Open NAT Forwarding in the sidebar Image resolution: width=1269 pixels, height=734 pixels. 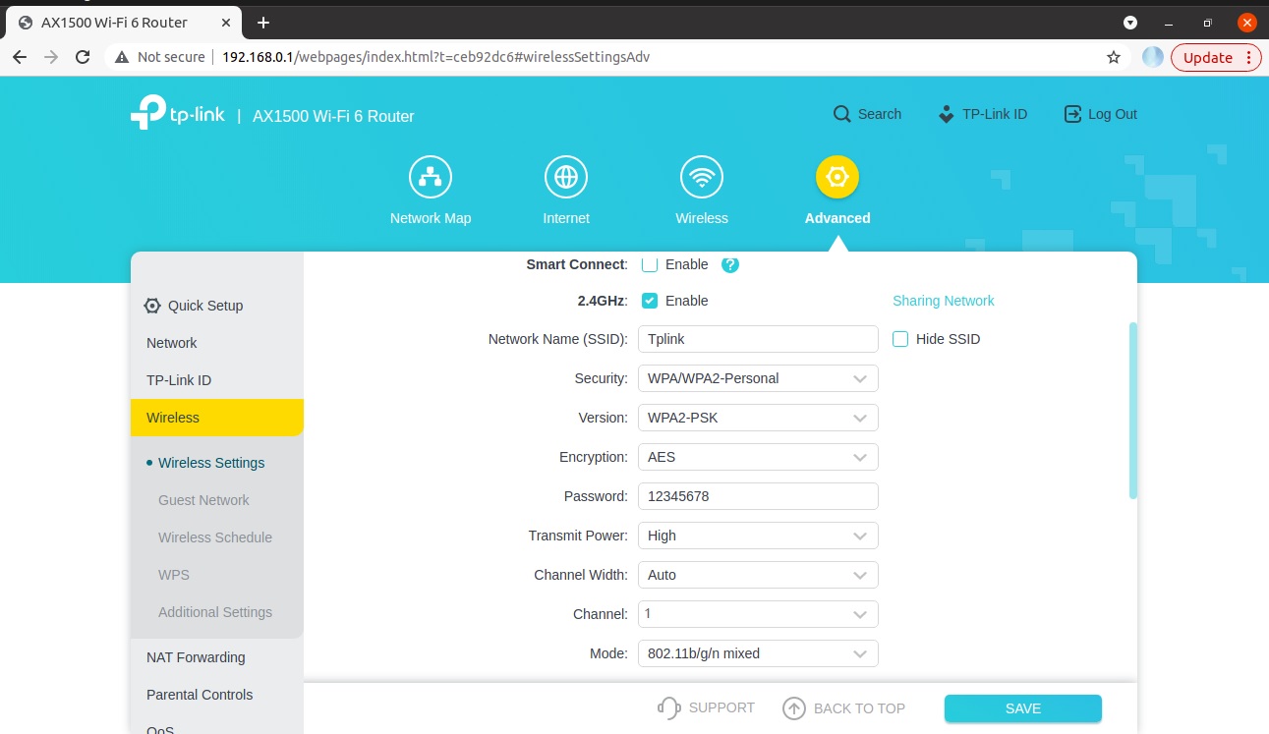196,657
